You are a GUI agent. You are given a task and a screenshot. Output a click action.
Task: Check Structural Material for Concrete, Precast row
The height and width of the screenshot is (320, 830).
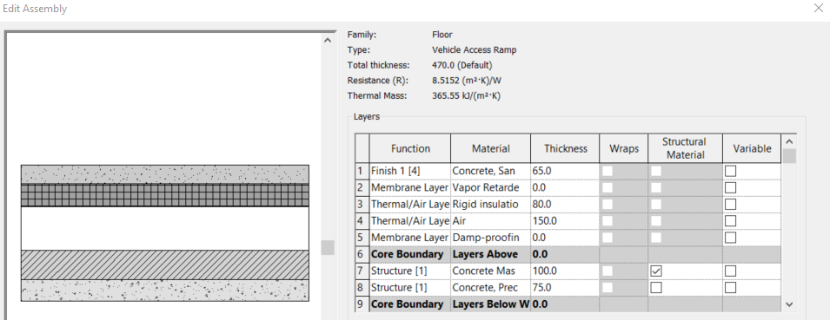pos(656,288)
